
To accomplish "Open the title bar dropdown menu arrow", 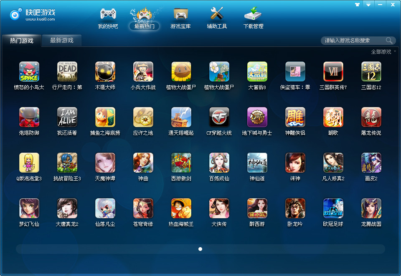I will coord(368,4).
